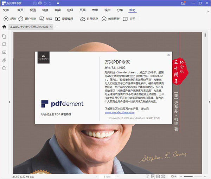Open the mail notification icon

pyautogui.click(x=183, y=3)
